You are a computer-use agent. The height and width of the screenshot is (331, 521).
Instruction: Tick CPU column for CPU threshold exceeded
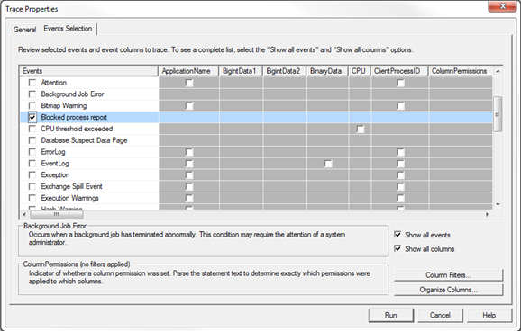[361, 129]
